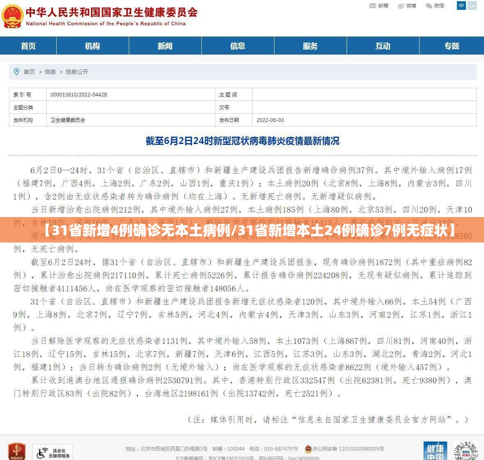Click the 主题分类 label cell

tap(28, 107)
